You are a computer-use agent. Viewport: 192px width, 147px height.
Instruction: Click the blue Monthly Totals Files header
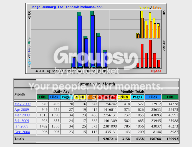click(x=153, y=97)
